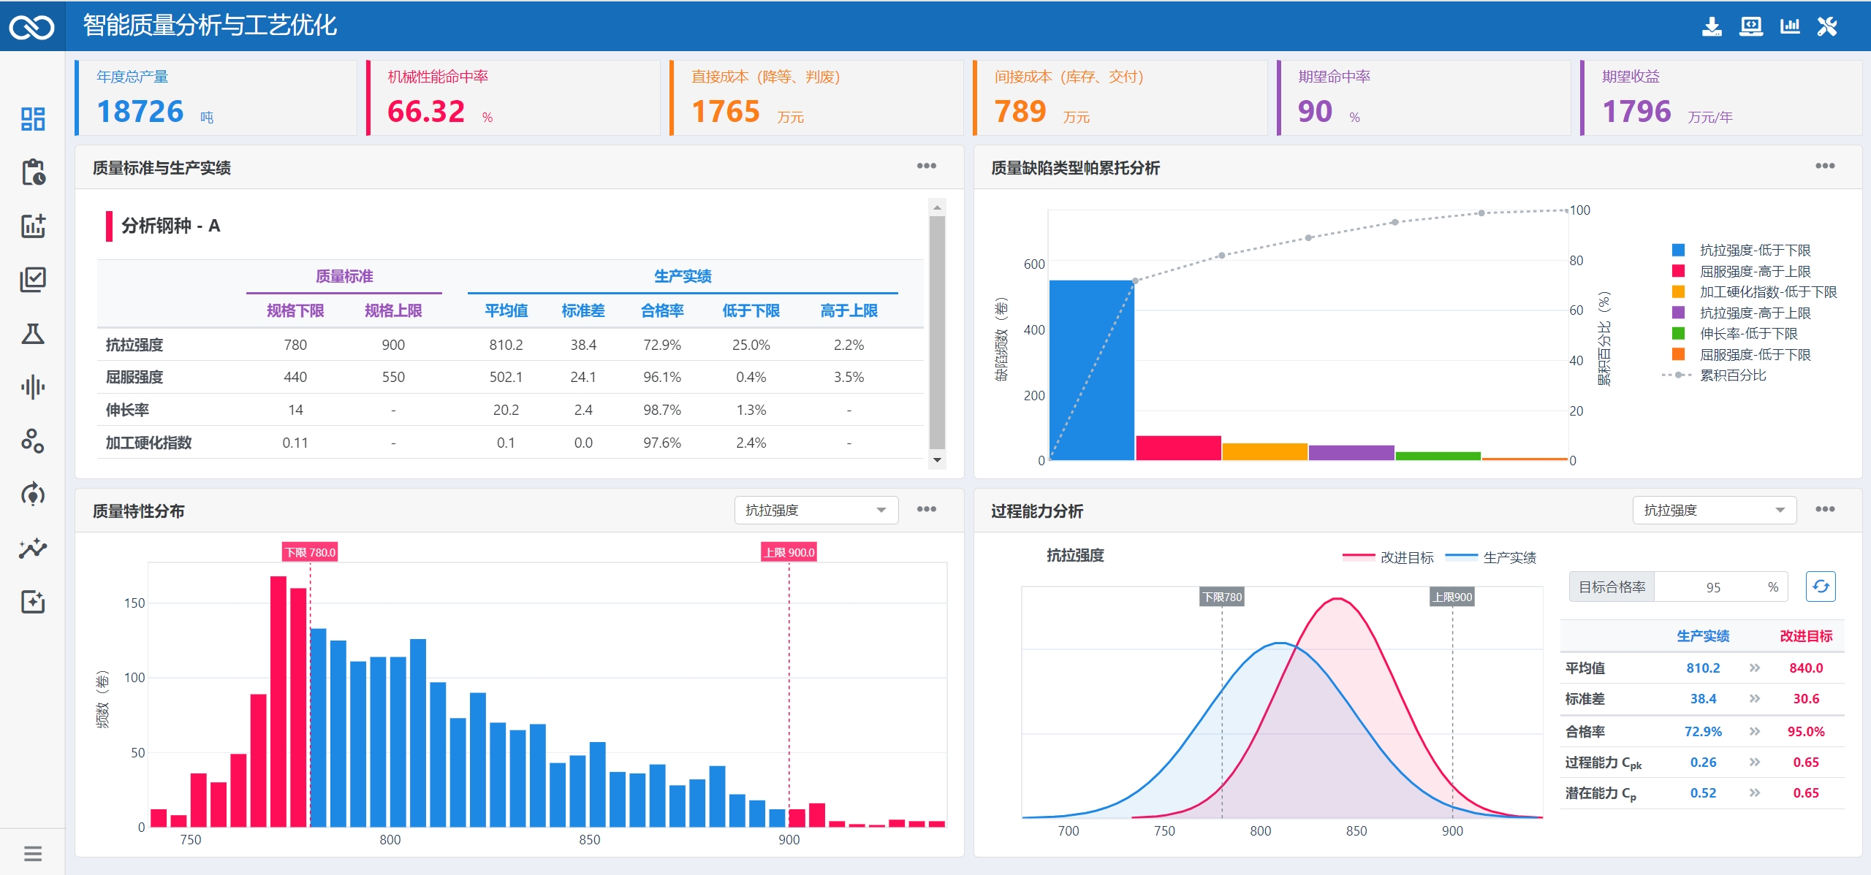The width and height of the screenshot is (1871, 875).
Task: Click the 合格率 column header
Action: tap(661, 310)
